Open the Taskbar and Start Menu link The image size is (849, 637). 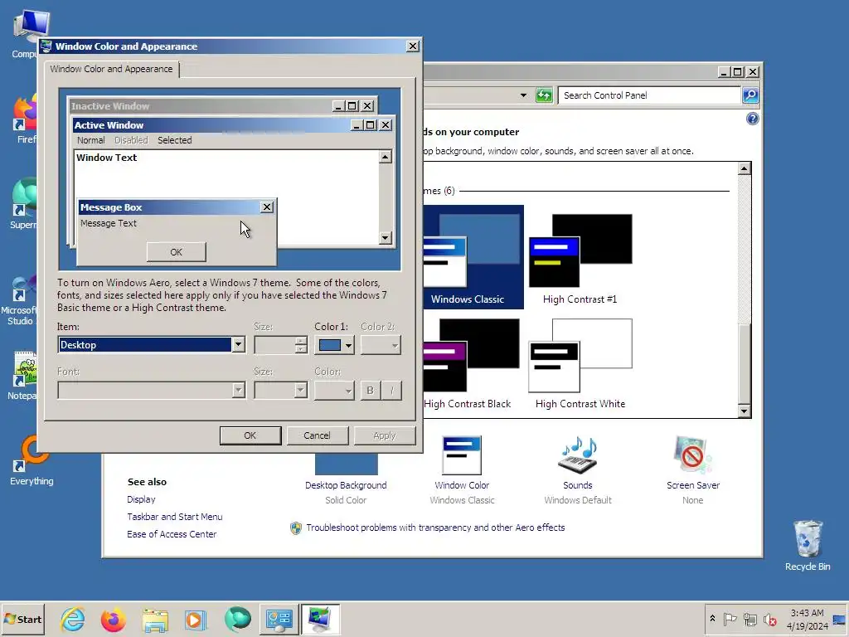click(174, 517)
